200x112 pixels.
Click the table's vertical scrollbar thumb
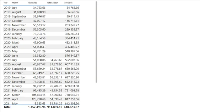(x=96, y=42)
